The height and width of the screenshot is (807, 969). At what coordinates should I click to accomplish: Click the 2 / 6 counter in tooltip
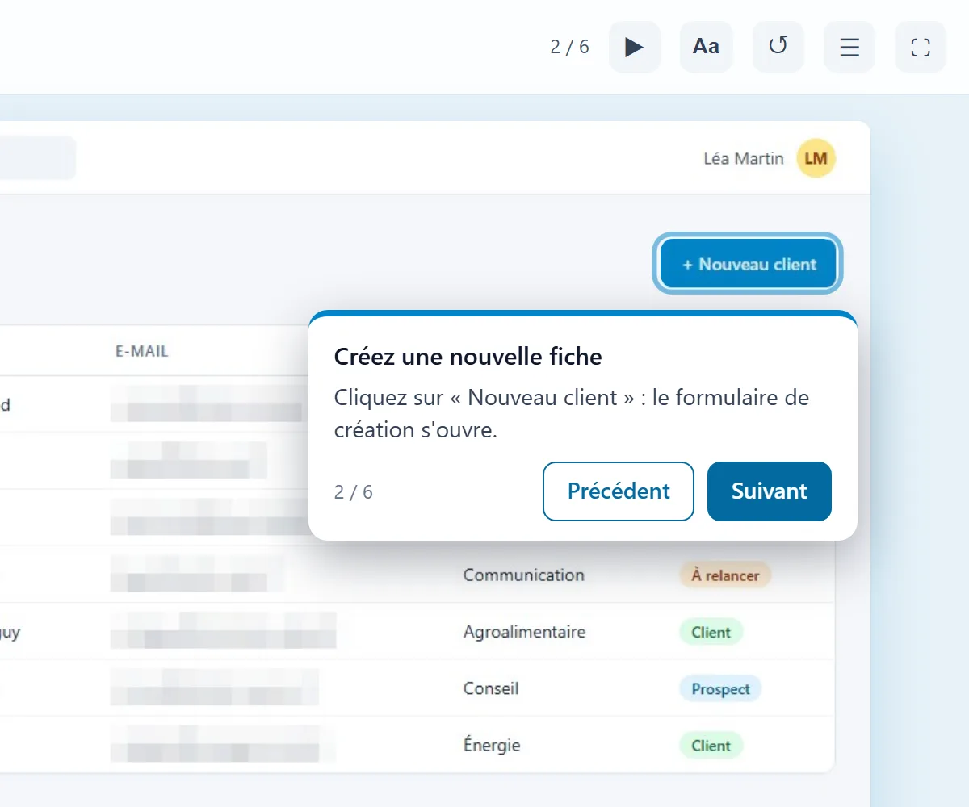click(354, 492)
